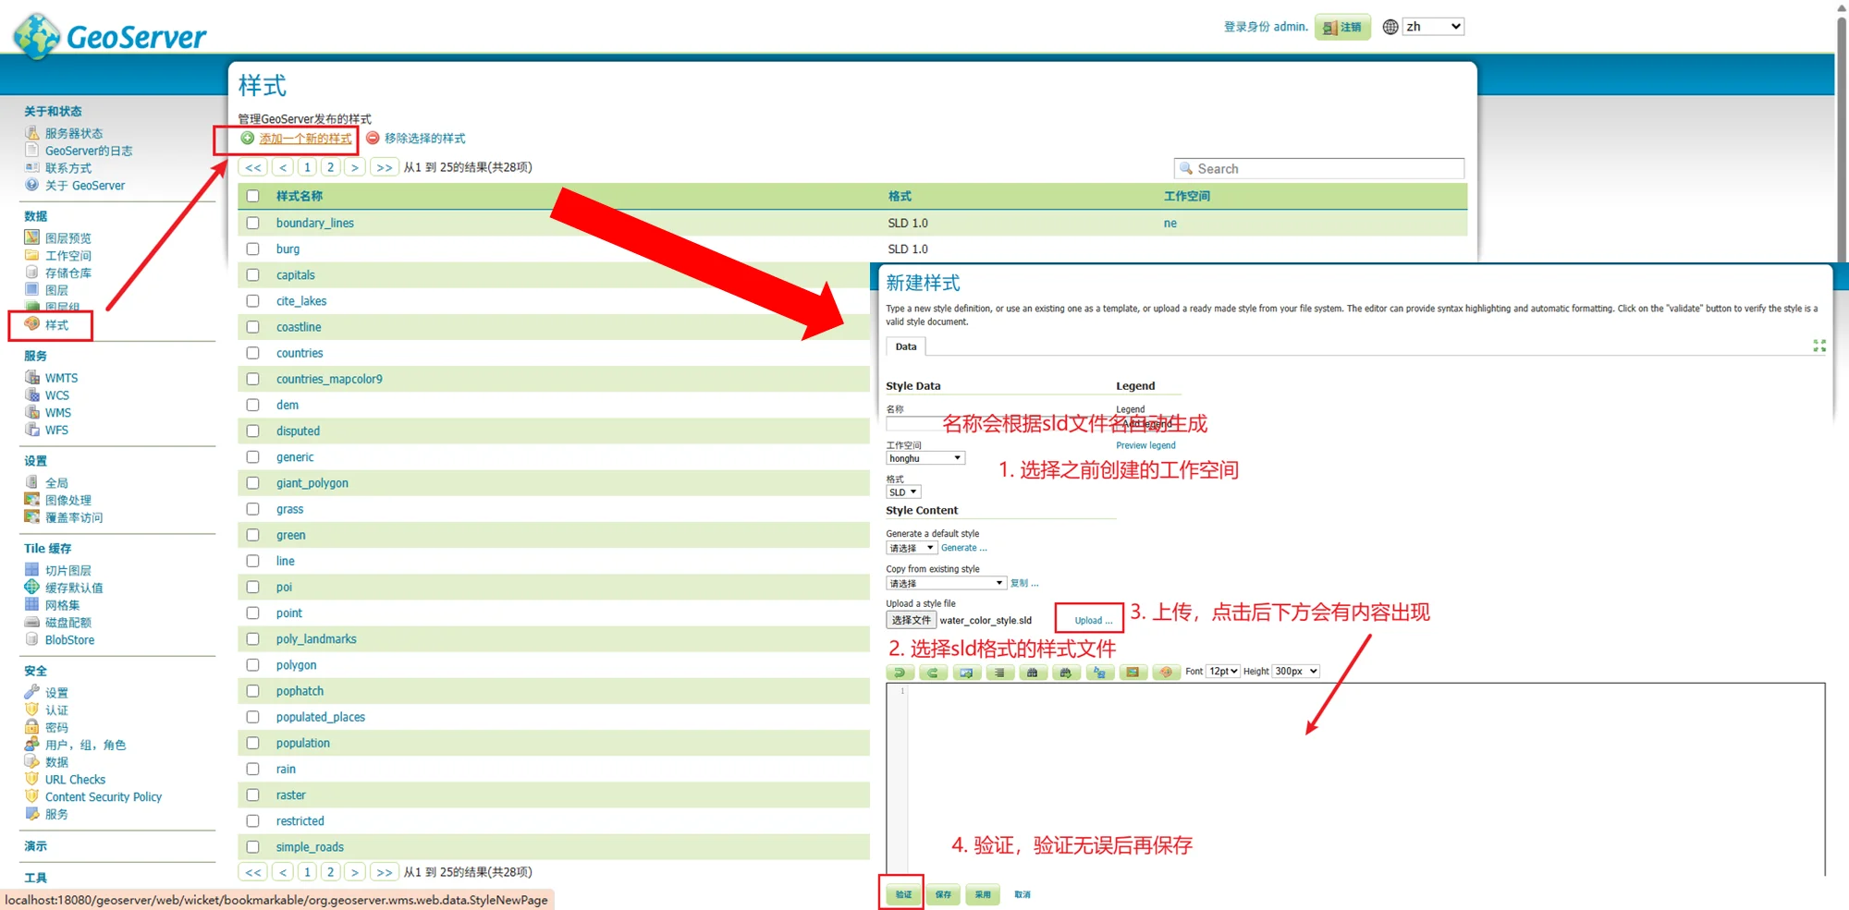Click the color palette icon in the editor toolbar
Viewport: 1849px width, 910px height.
point(1166,673)
